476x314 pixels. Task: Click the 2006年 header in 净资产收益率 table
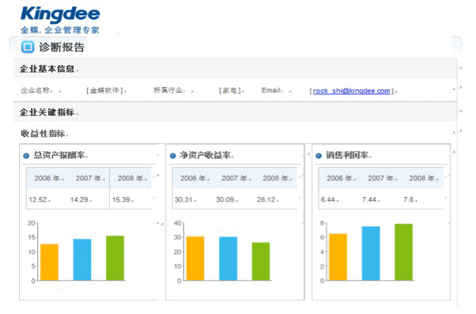pos(193,178)
